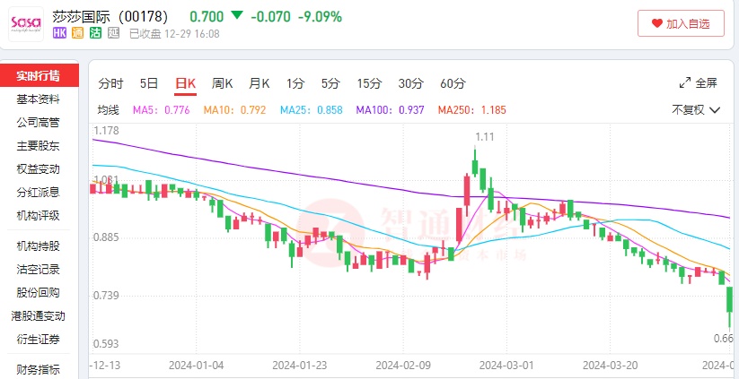Open 沽空记录 short selling records
The height and width of the screenshot is (379, 739).
point(39,269)
